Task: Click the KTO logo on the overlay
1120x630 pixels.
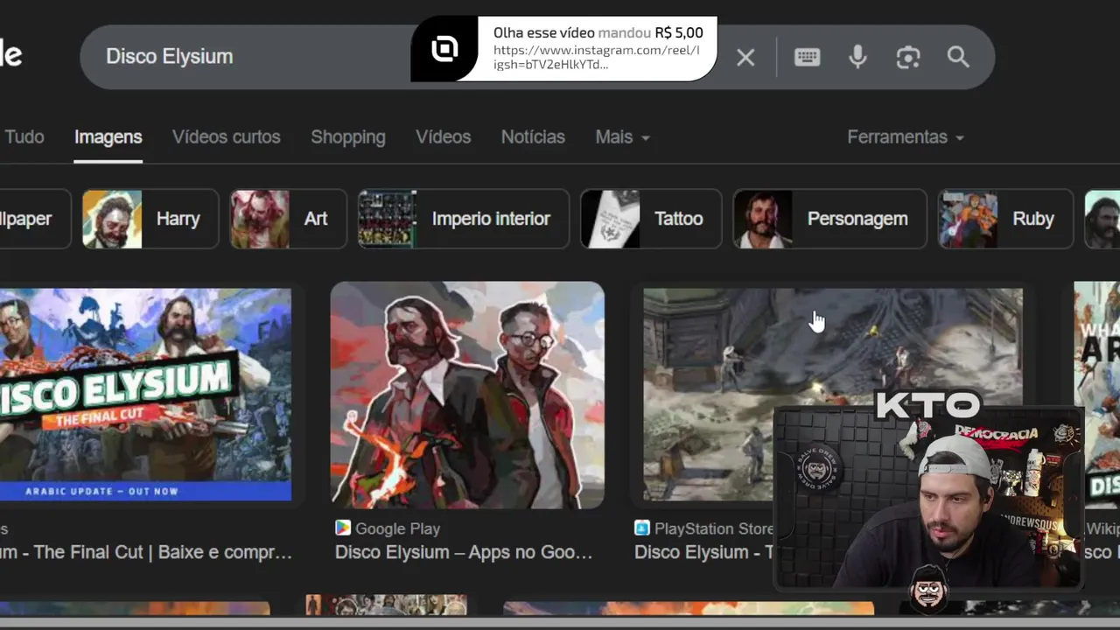Action: click(928, 405)
